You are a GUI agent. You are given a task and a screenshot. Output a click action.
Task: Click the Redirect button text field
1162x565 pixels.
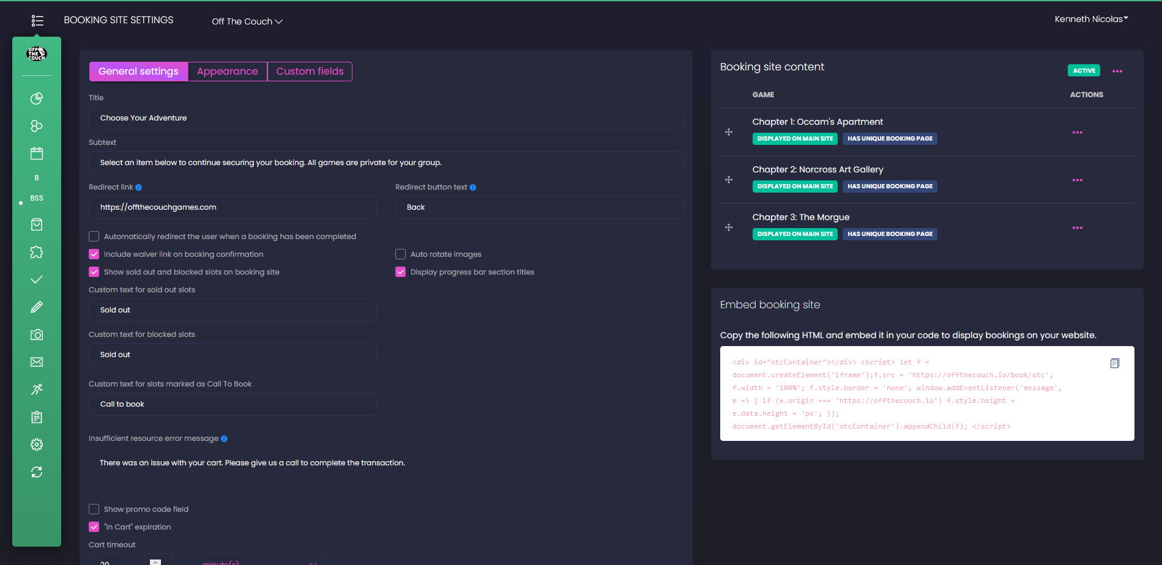(x=539, y=207)
